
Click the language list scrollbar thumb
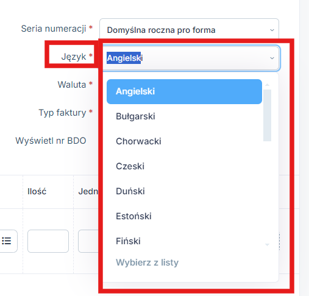coord(267,115)
